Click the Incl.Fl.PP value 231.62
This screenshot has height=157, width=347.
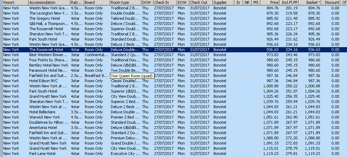point(291,39)
